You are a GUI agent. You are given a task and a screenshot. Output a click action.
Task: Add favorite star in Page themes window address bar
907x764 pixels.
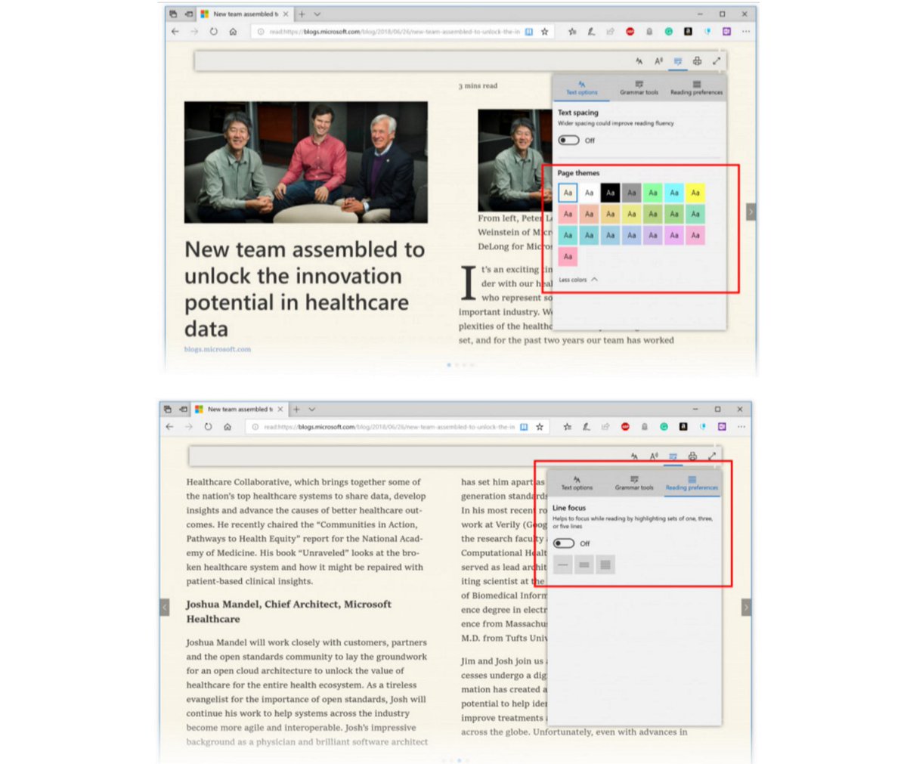[544, 32]
